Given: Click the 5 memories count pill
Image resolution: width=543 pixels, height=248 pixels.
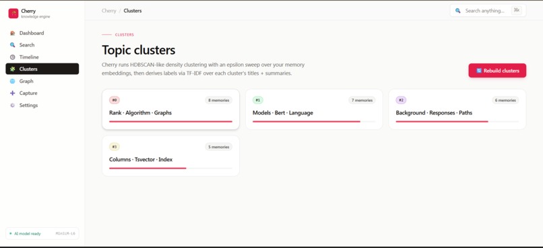Looking at the screenshot, I should coord(218,147).
